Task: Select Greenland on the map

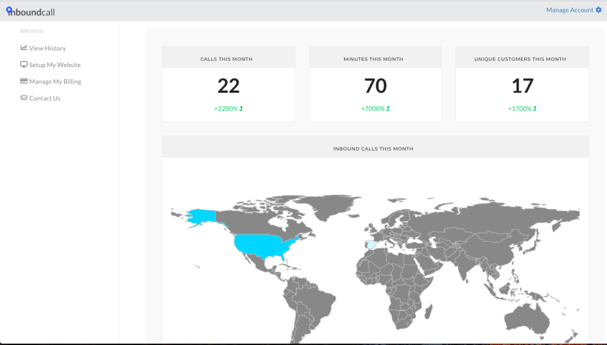Action: (x=329, y=206)
